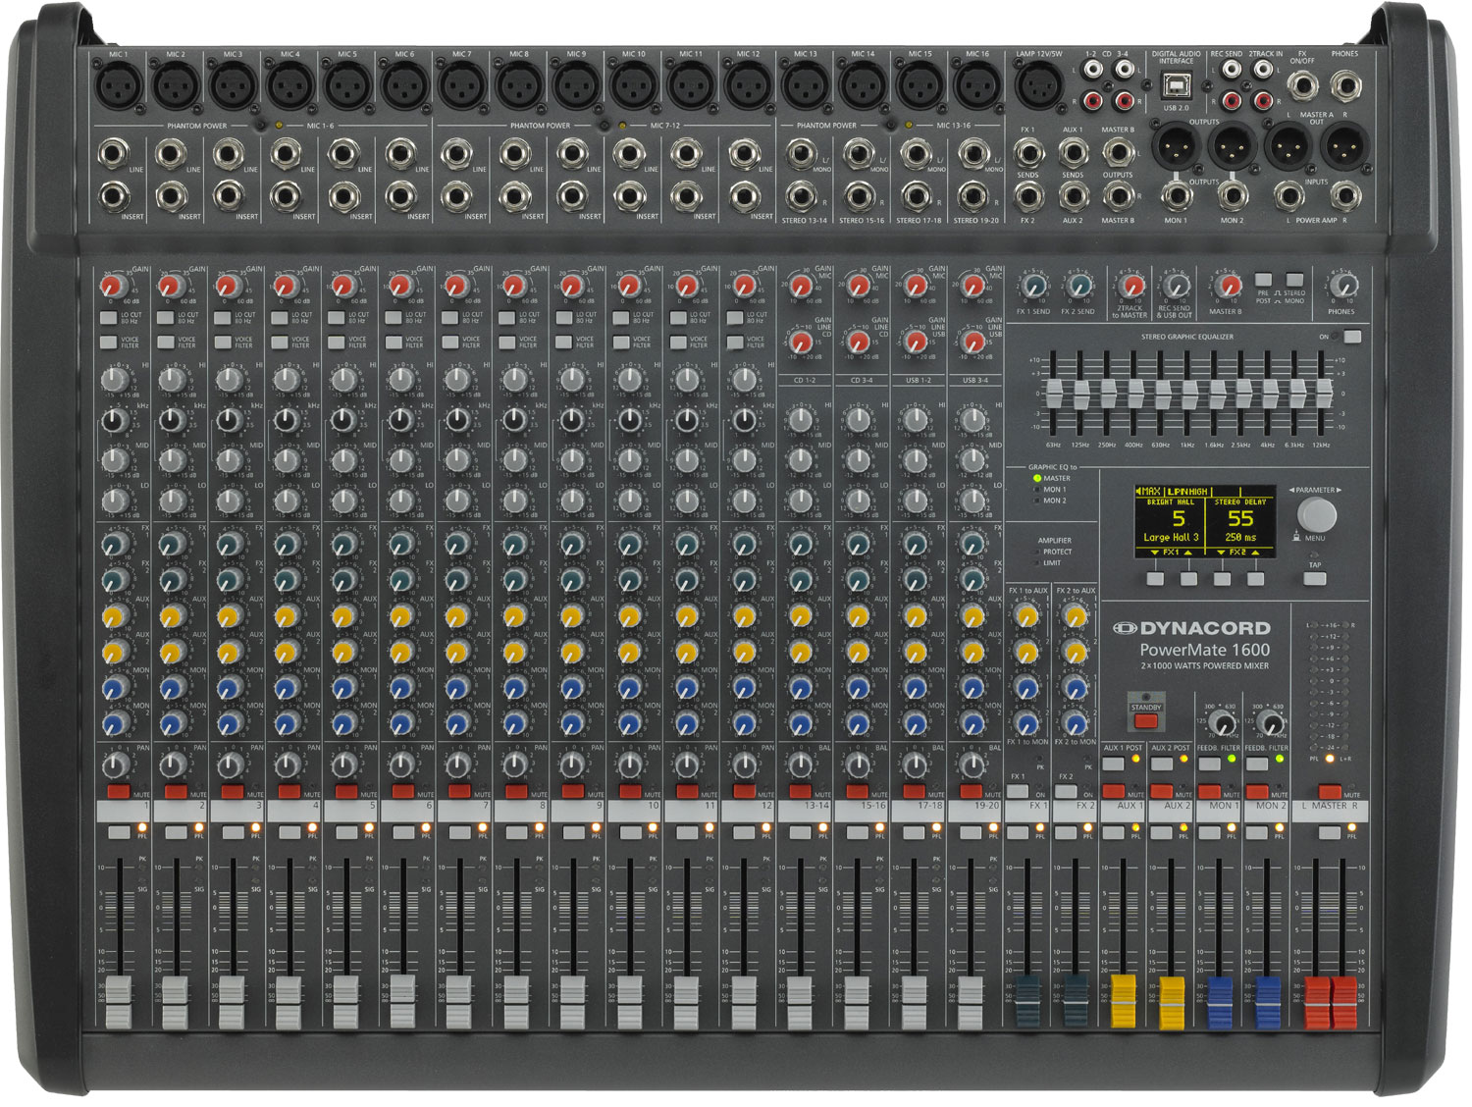Click the green MASTER graphic EQ indicator

pyautogui.click(x=1037, y=478)
